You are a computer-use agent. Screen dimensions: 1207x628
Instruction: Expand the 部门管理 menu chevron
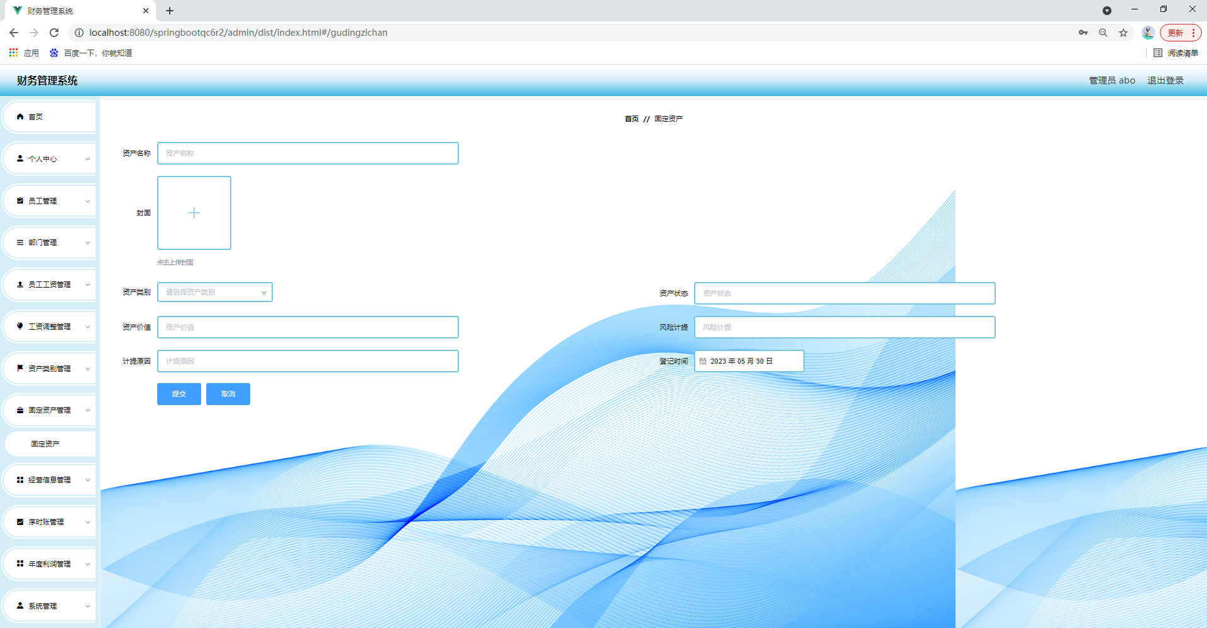(x=87, y=242)
